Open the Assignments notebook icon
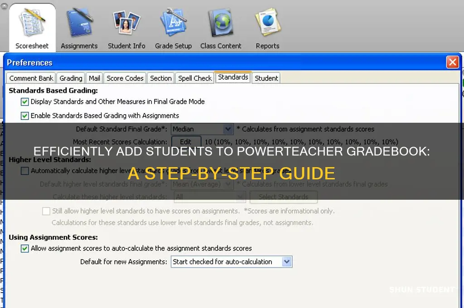 click(79, 23)
